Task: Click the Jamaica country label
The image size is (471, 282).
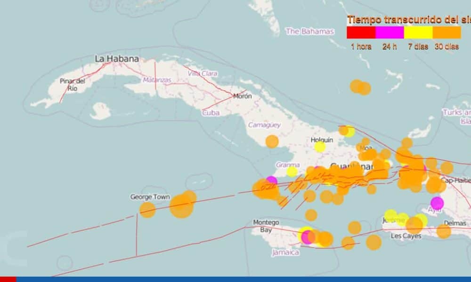Action: coord(286,253)
